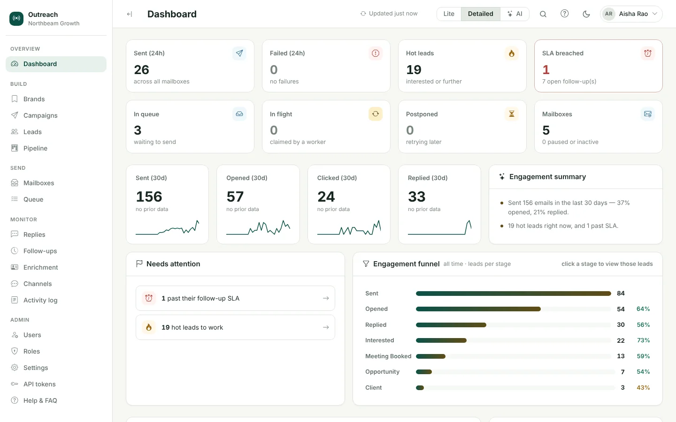The width and height of the screenshot is (676, 422).
Task: Open the 19 hot leads to work row
Action: click(x=235, y=327)
